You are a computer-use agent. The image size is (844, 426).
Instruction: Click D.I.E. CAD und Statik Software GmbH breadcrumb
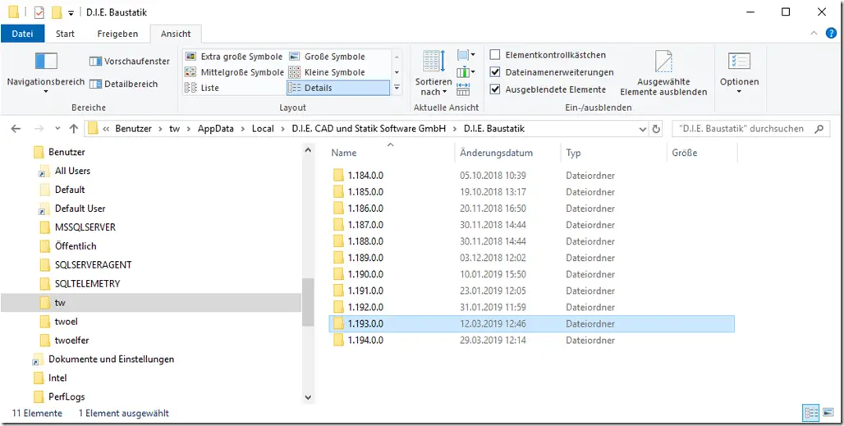pyautogui.click(x=369, y=129)
